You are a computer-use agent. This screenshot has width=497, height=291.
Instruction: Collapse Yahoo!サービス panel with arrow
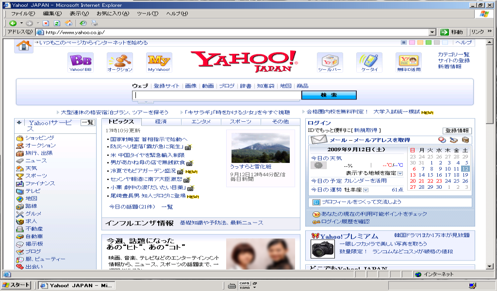(x=19, y=123)
